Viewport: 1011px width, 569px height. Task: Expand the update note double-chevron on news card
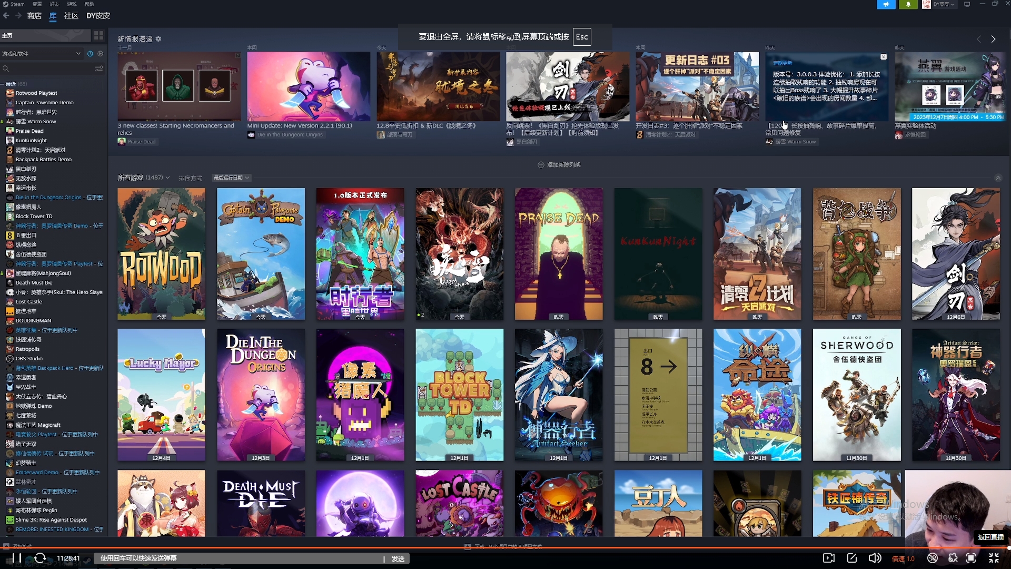(884, 56)
